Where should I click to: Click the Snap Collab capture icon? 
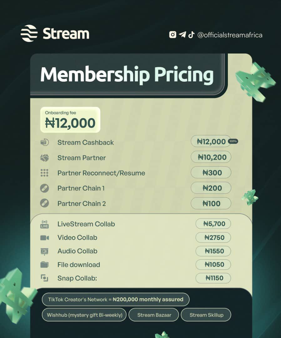coord(44,278)
